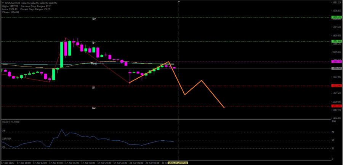The image size is (343, 165).
Task: Click the CENTER level label in RSI
Action: tap(6, 139)
